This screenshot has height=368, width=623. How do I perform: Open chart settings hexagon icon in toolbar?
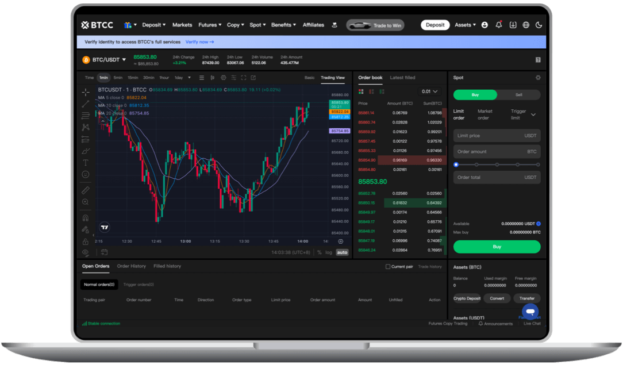[x=224, y=78]
